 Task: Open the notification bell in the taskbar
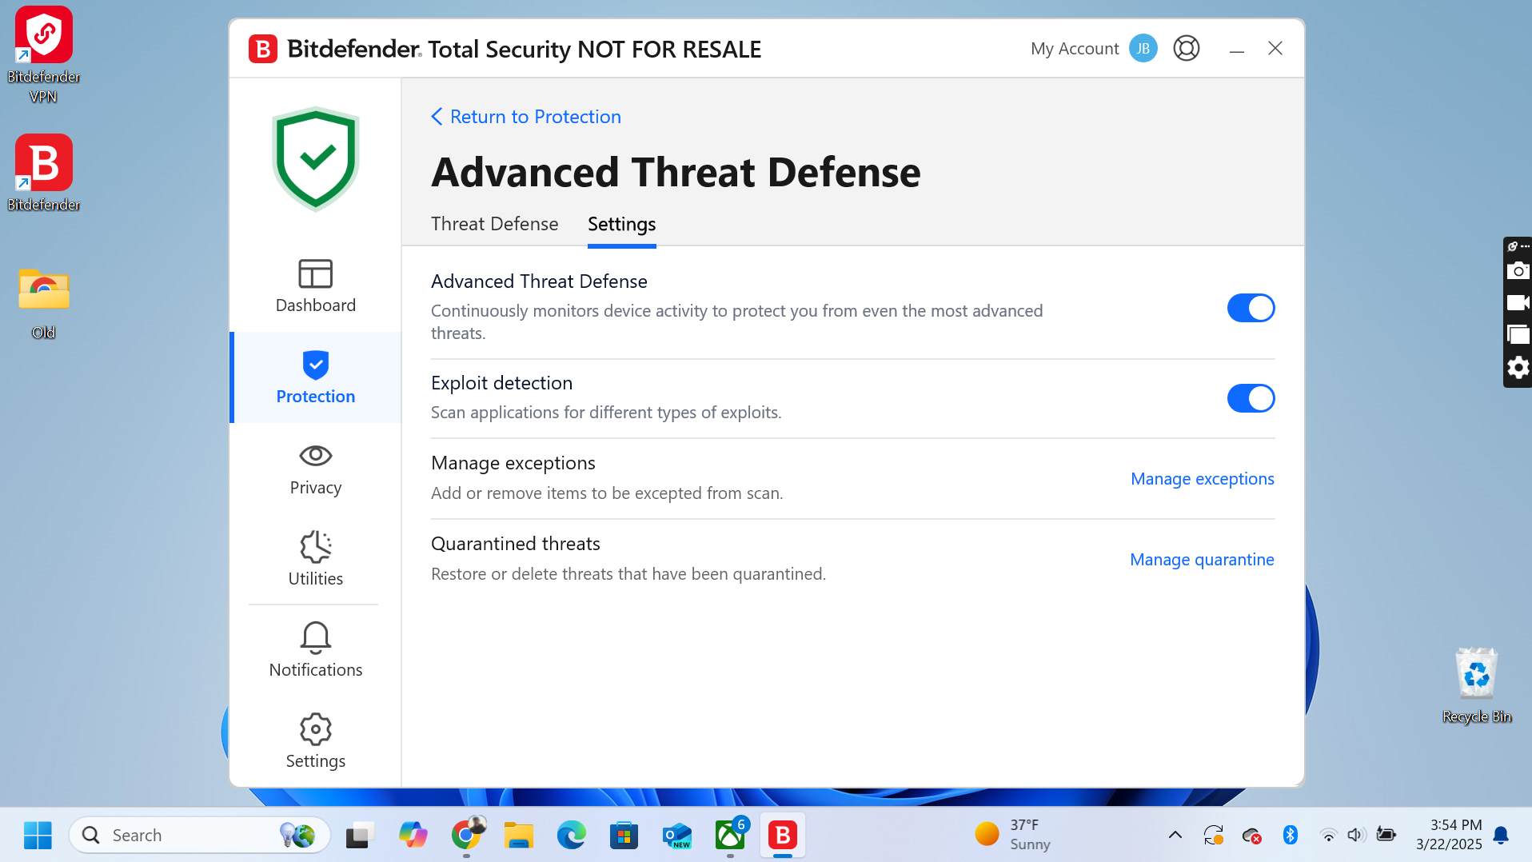[1502, 835]
